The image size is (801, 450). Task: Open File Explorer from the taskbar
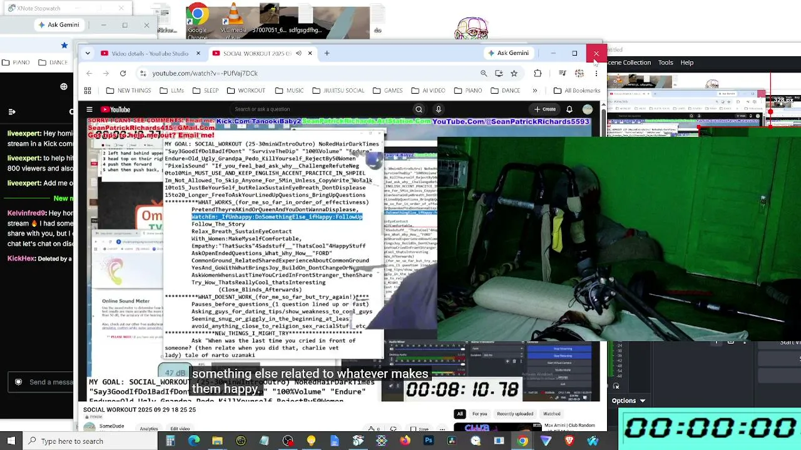[217, 441]
